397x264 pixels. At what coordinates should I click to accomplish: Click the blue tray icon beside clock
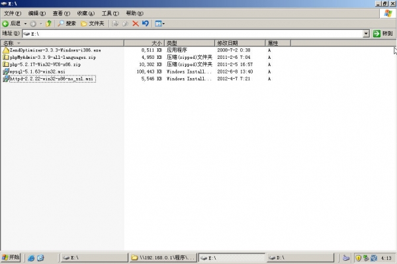(374, 258)
